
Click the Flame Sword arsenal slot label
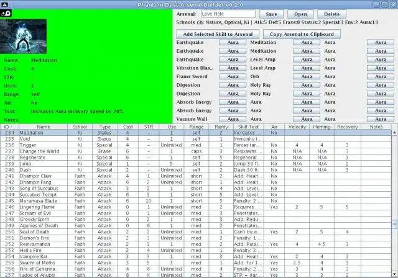(x=192, y=76)
